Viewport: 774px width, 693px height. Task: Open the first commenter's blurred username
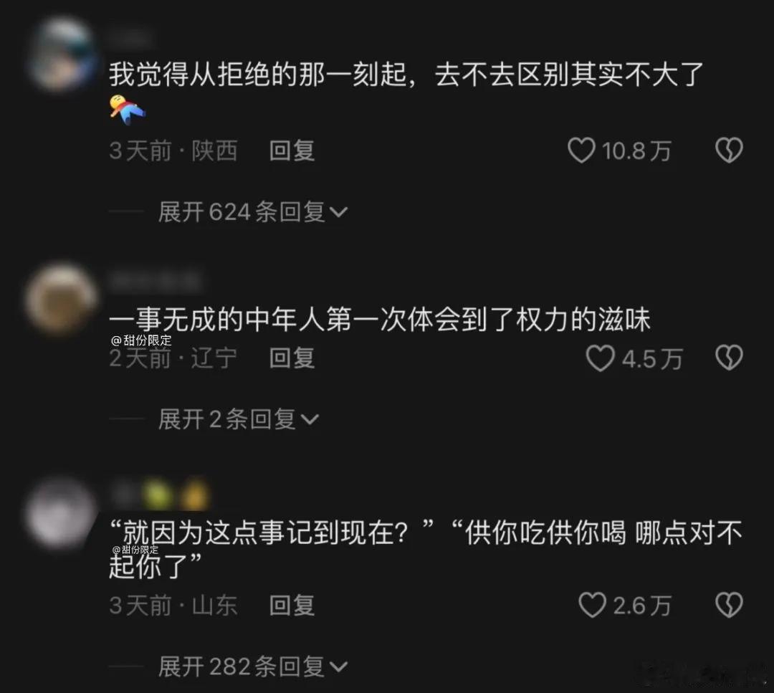point(129,37)
